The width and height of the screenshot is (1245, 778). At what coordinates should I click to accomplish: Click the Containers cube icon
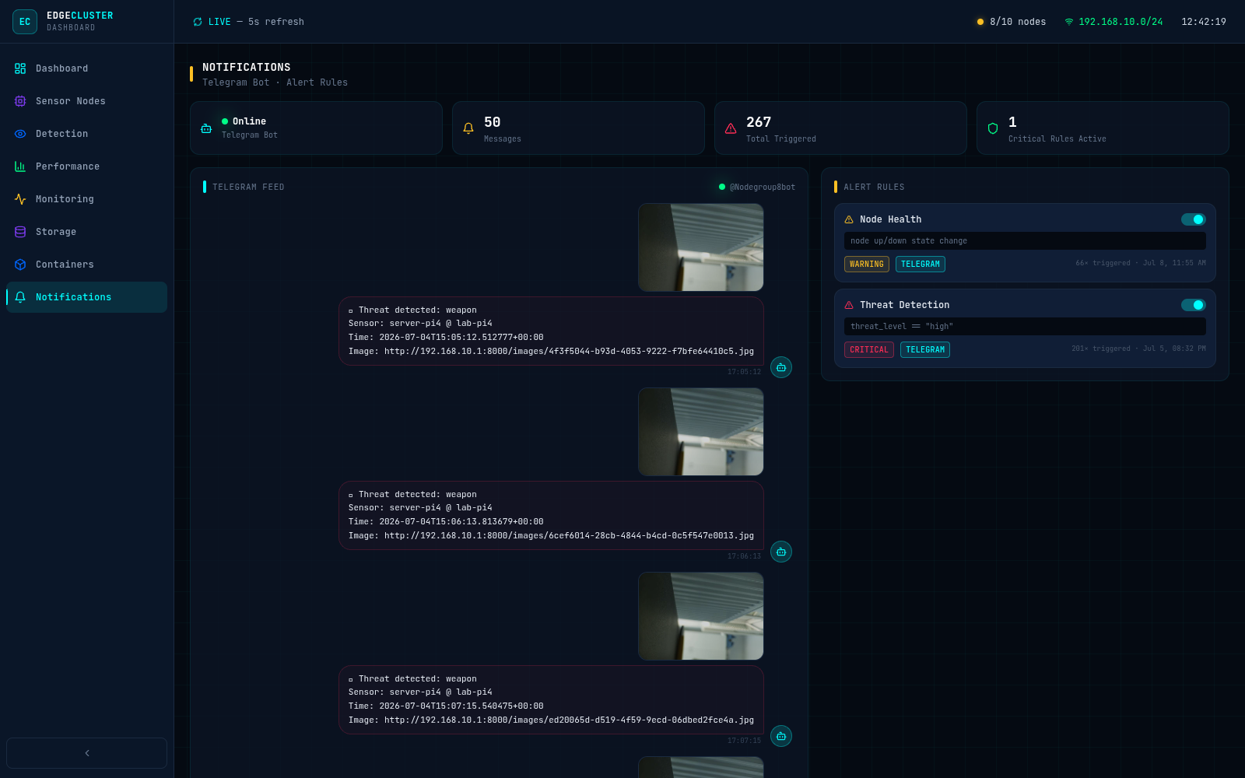20,265
